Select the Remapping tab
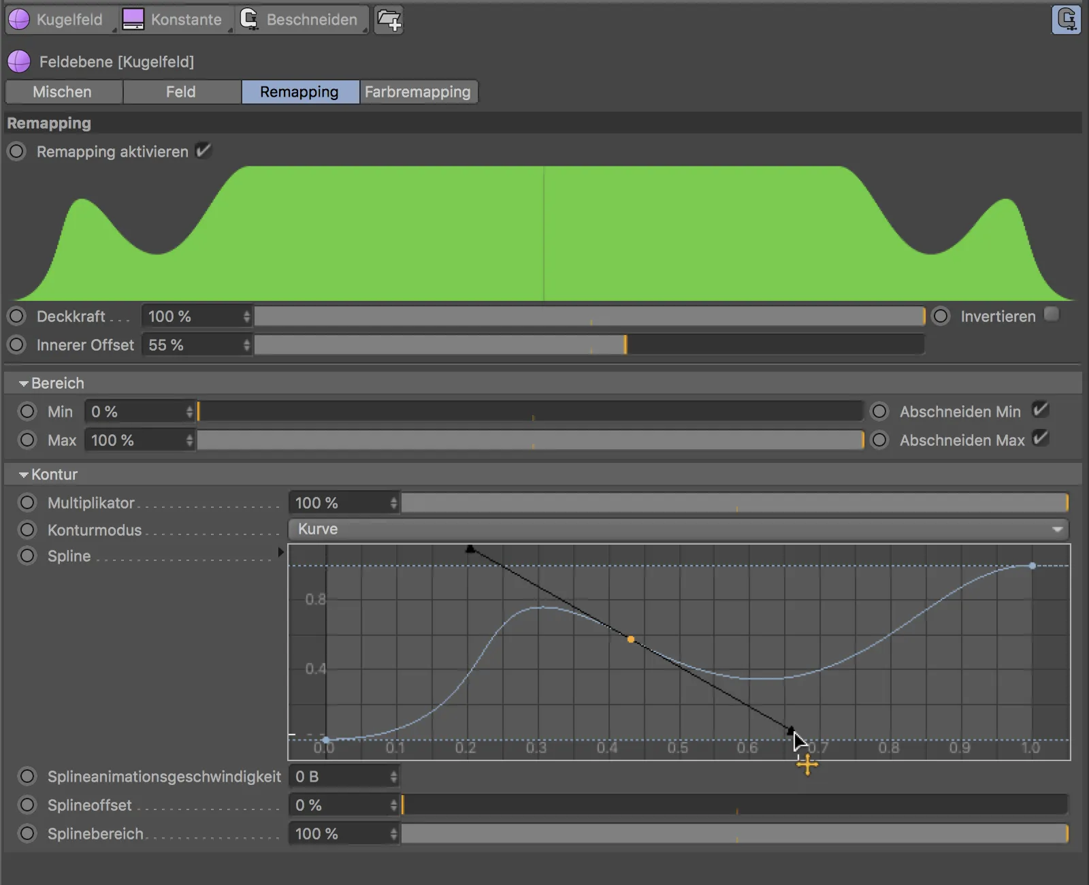The width and height of the screenshot is (1089, 885). click(300, 92)
